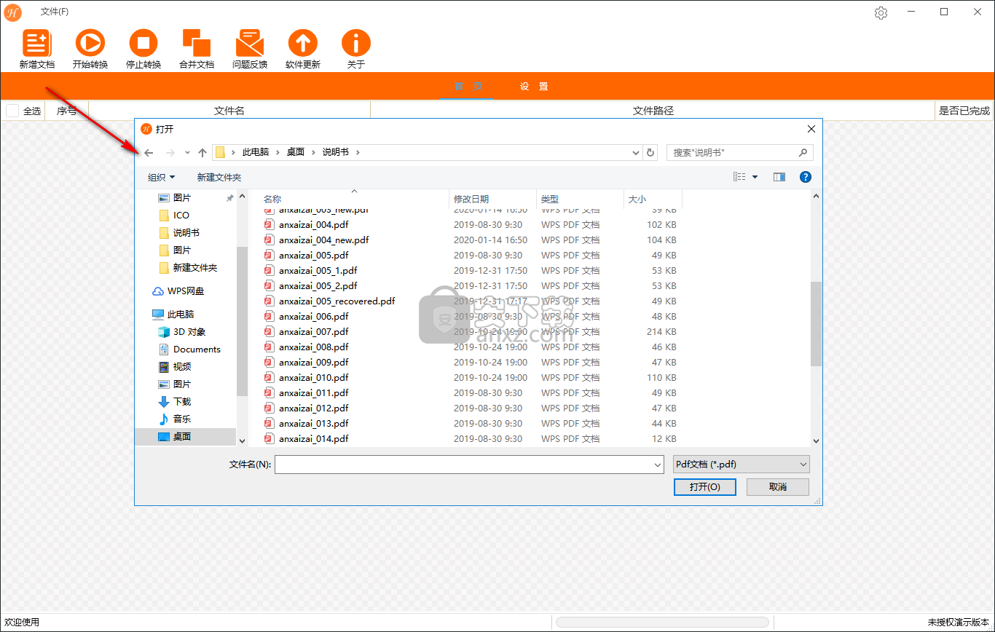The height and width of the screenshot is (632, 995).
Task: Open the file name combo dropdown
Action: point(658,465)
